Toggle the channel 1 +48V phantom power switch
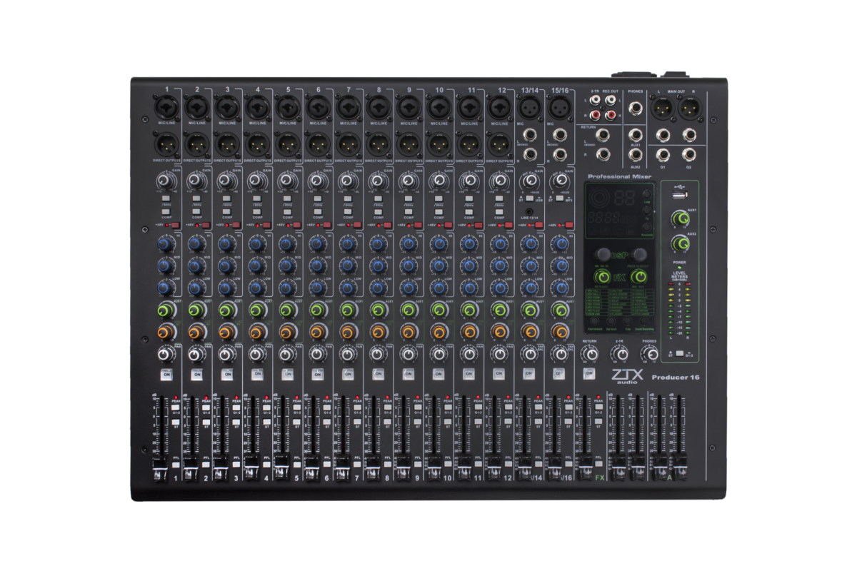Image resolution: width=857 pixels, height=571 pixels. pyautogui.click(x=176, y=226)
